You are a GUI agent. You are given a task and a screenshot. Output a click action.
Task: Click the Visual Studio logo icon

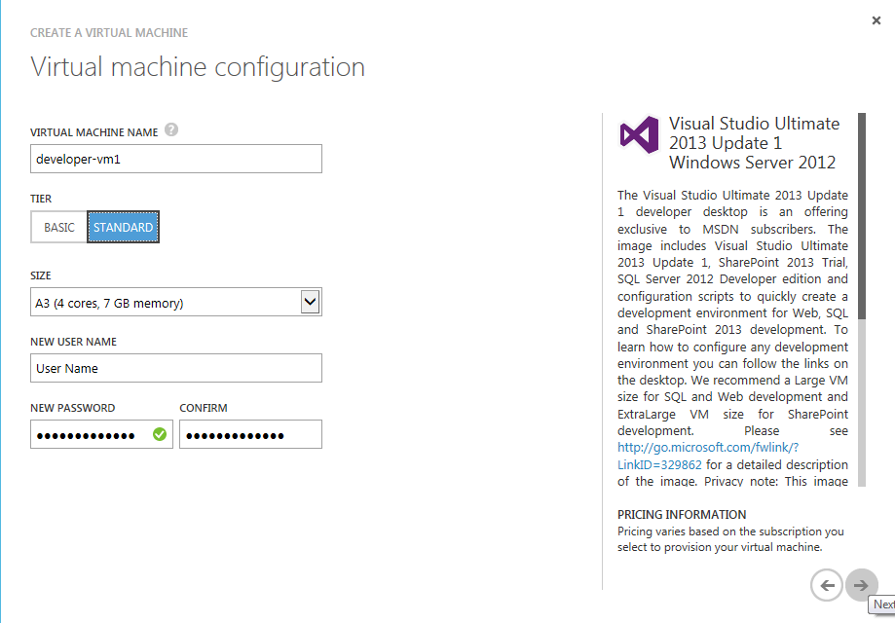tap(639, 134)
